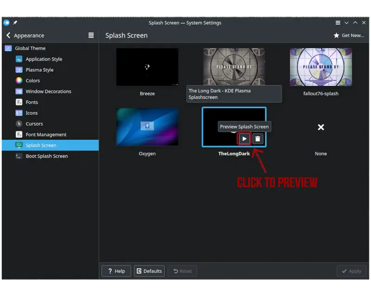Open the title bar hamburger menu
This screenshot has height=296, width=371.
point(338,23)
